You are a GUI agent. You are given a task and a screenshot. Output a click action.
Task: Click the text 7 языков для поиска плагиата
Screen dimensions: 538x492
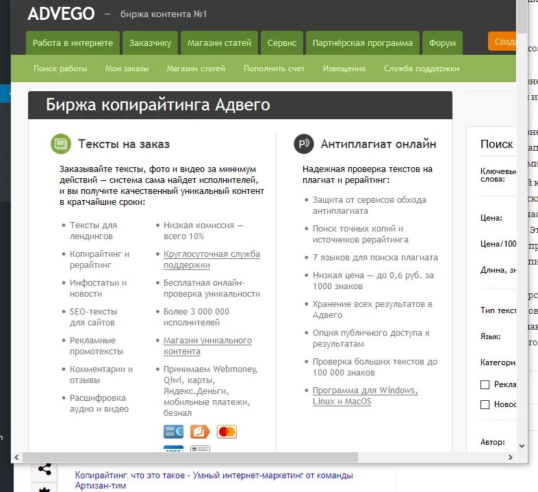[x=375, y=258]
